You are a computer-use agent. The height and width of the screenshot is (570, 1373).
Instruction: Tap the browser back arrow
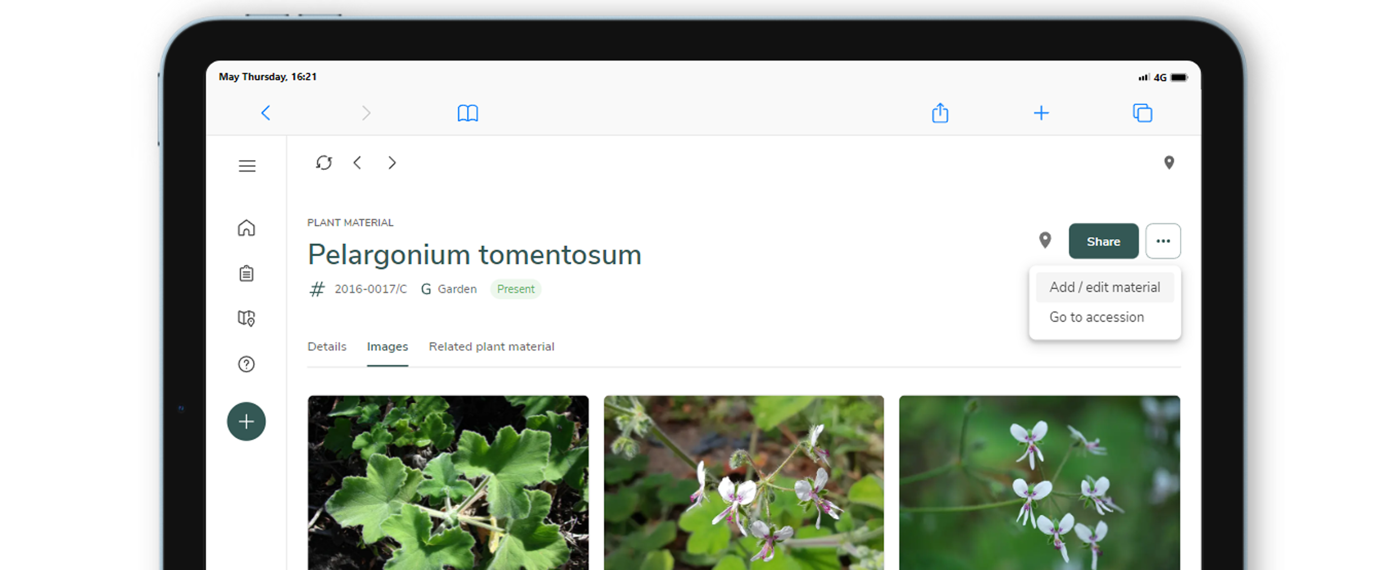(x=265, y=113)
